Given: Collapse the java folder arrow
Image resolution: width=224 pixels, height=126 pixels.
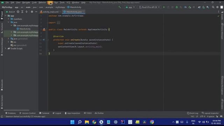Looking at the screenshot, I should [x=8, y=22].
